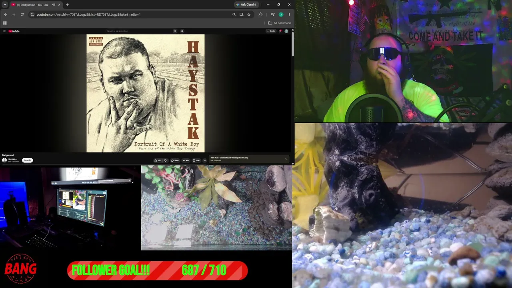Focus the Chrome address bar URL
The width and height of the screenshot is (512, 288).
(88, 14)
